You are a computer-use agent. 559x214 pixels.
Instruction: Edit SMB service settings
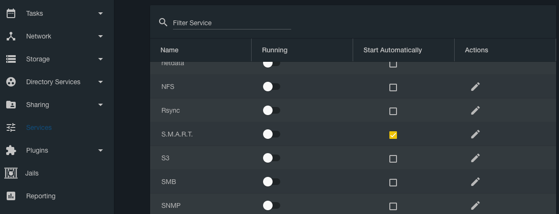[x=475, y=182]
